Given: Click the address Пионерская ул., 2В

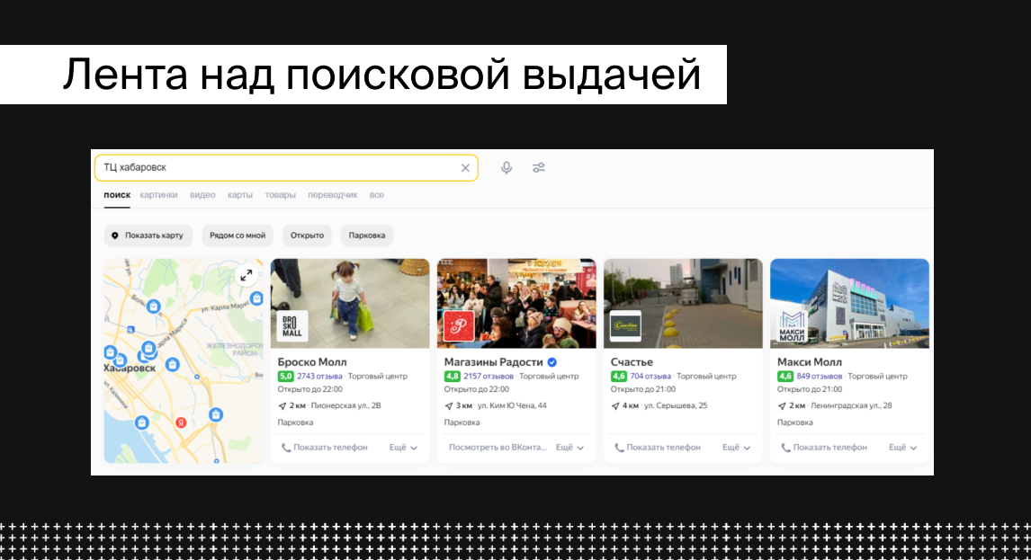Looking at the screenshot, I should 345,406.
